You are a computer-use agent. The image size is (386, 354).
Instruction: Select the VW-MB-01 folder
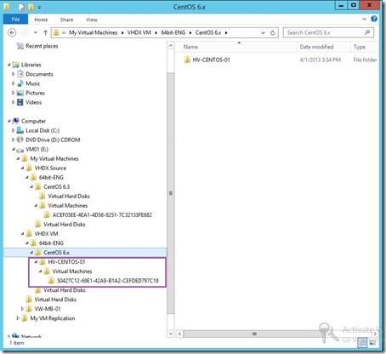tap(48, 309)
